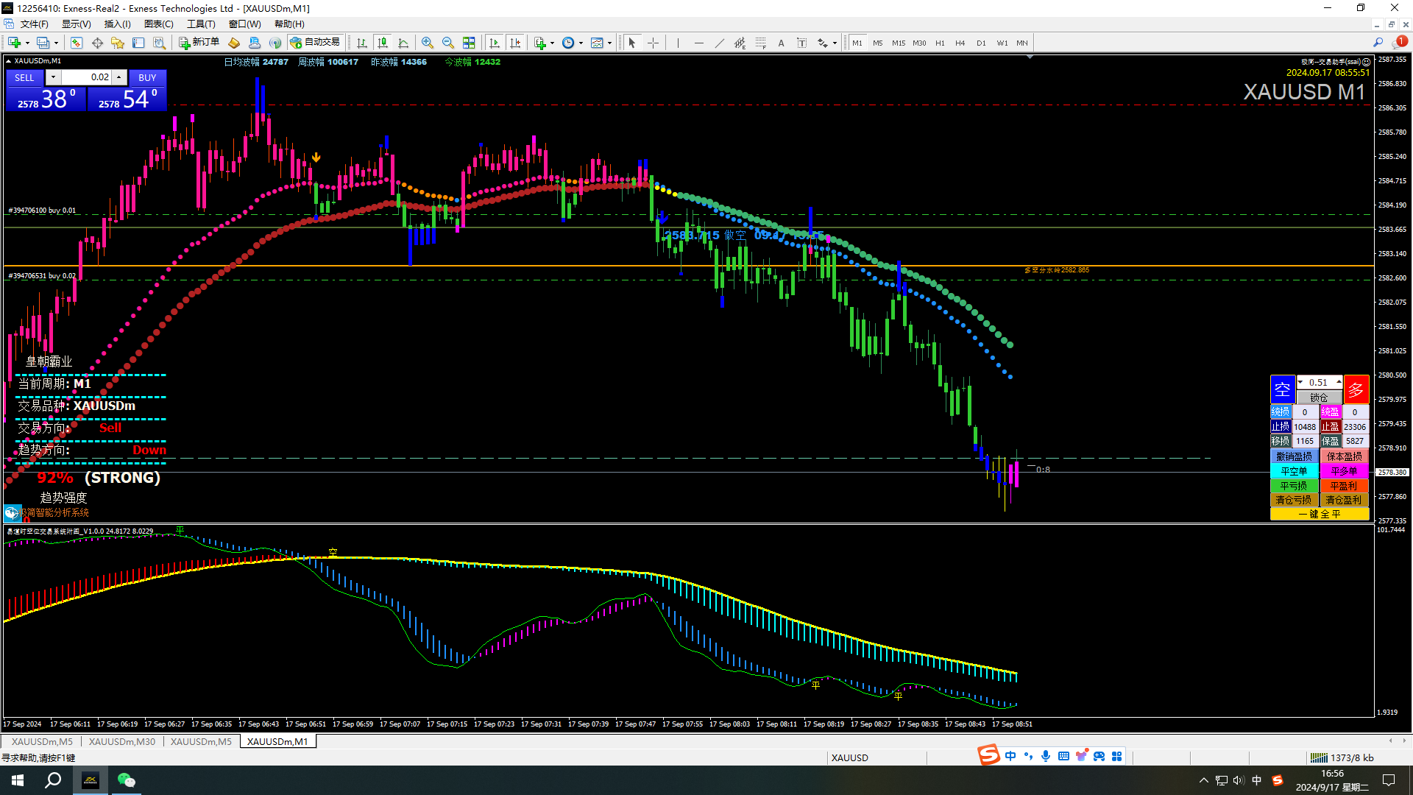Select the text label 'A' tool
Viewport: 1413px width, 795px height.
click(781, 43)
